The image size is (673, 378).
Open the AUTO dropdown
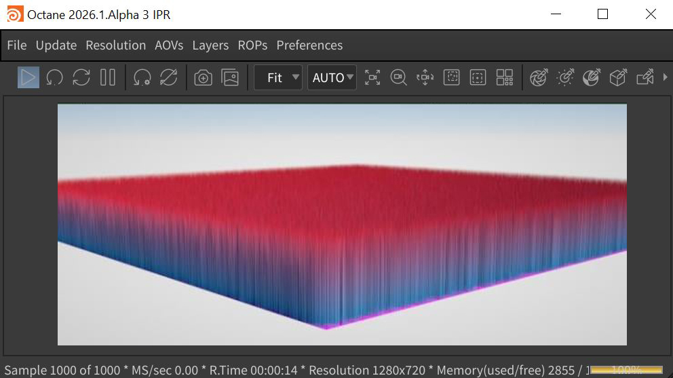(x=332, y=77)
